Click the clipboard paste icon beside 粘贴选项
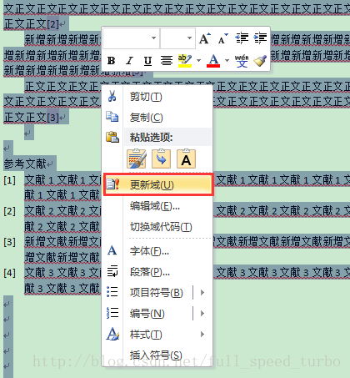Viewport: 350px width, 378px height. [x=112, y=137]
